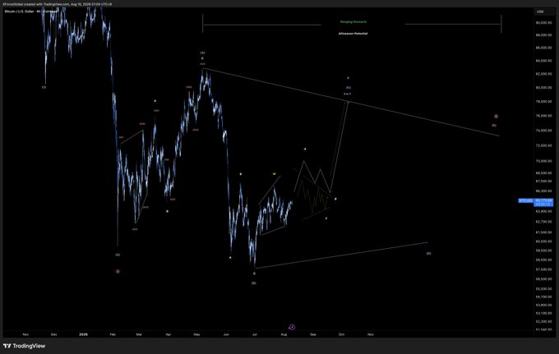Click the green 'Ranging Scenario' annotation text

[x=353, y=21]
